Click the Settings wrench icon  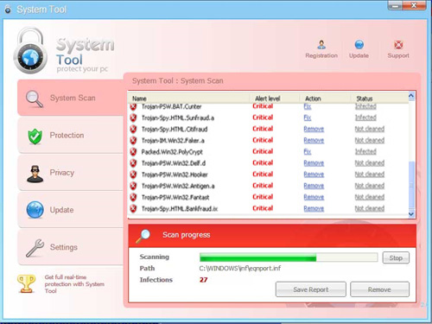[35, 248]
